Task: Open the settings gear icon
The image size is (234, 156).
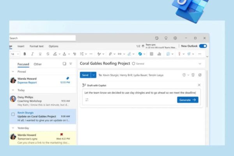Action: [175, 38]
